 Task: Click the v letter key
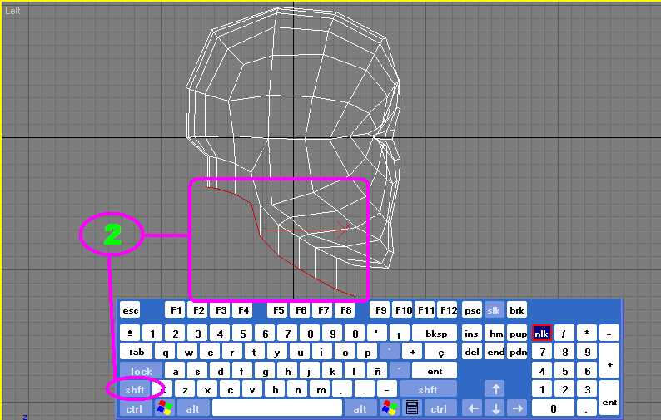(x=252, y=390)
